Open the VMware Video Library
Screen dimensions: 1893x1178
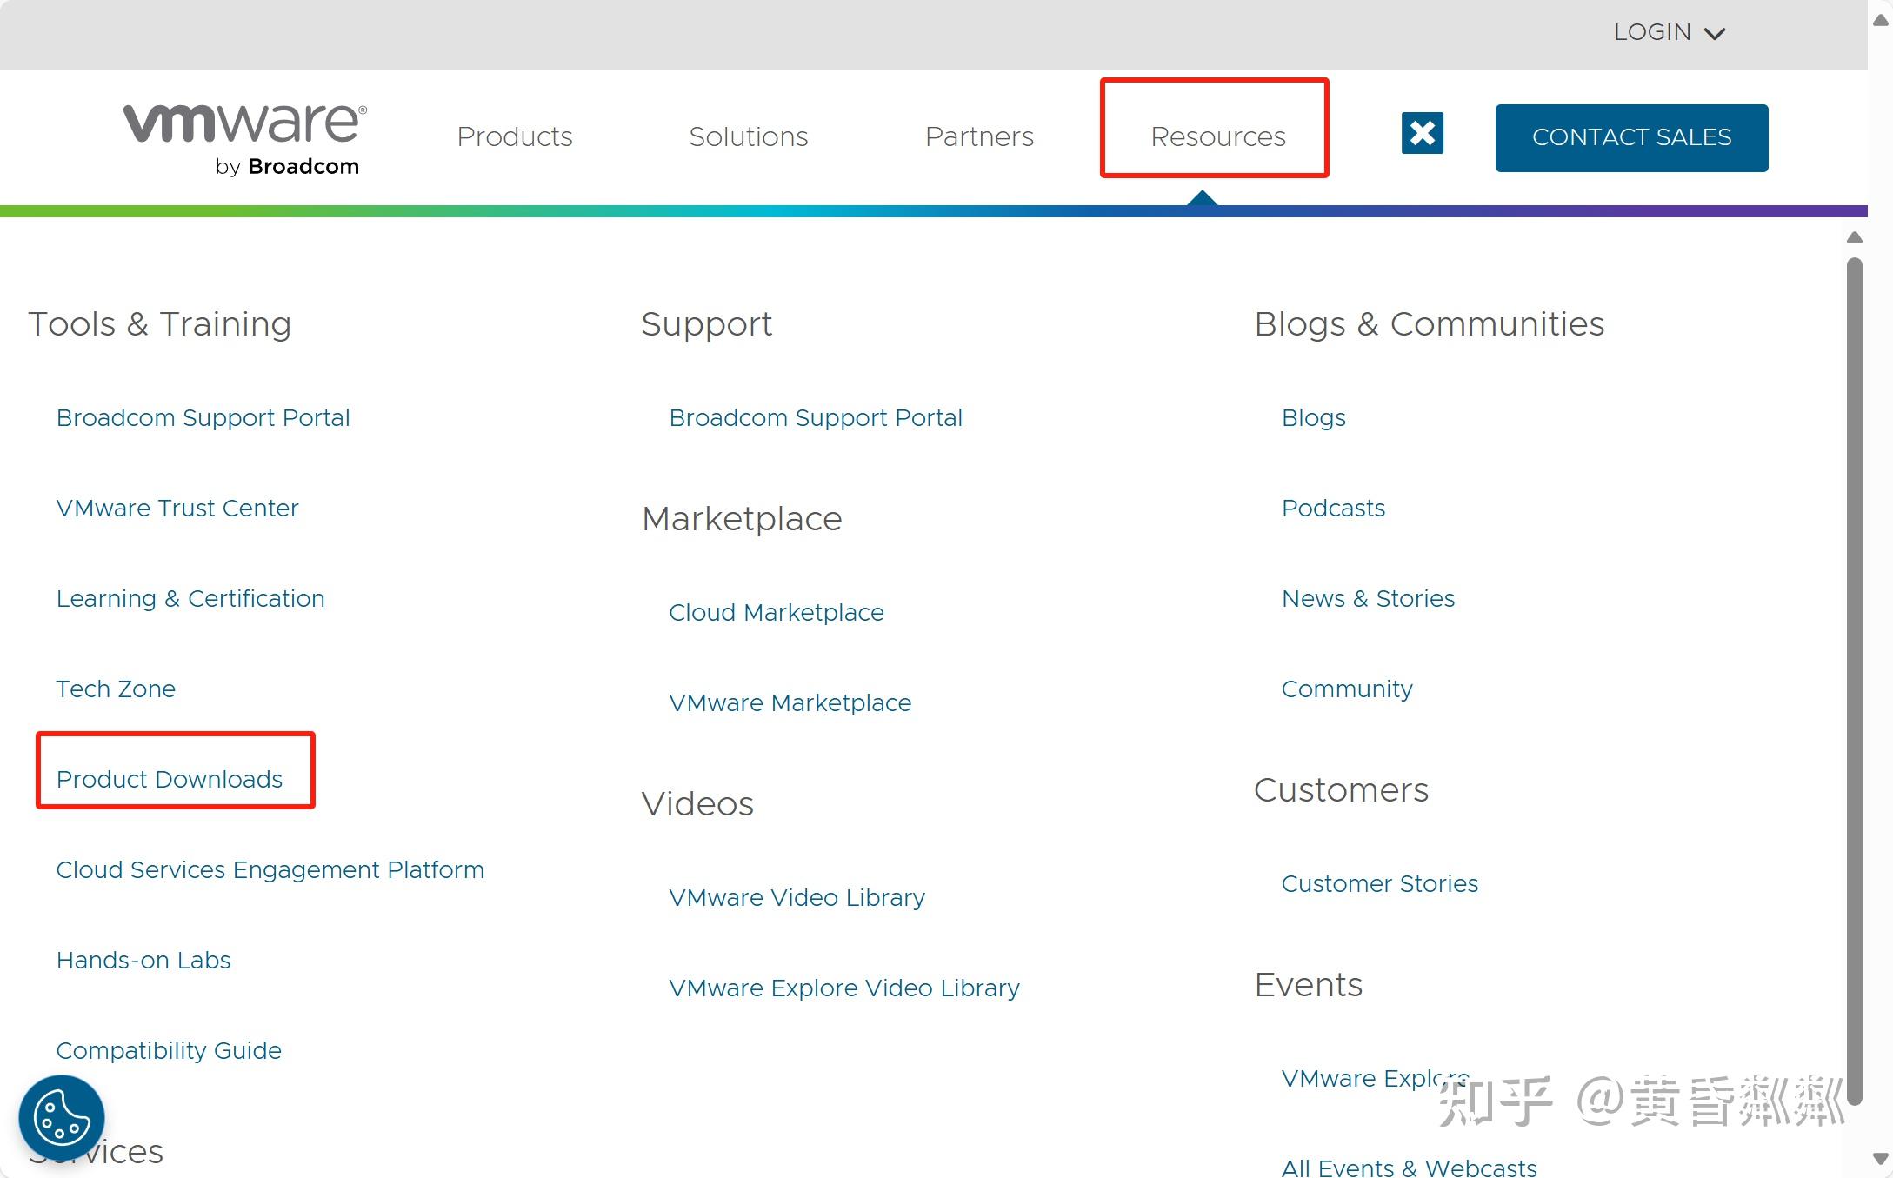[x=797, y=897]
